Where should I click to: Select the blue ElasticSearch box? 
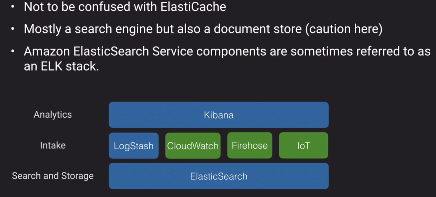pyautogui.click(x=219, y=176)
